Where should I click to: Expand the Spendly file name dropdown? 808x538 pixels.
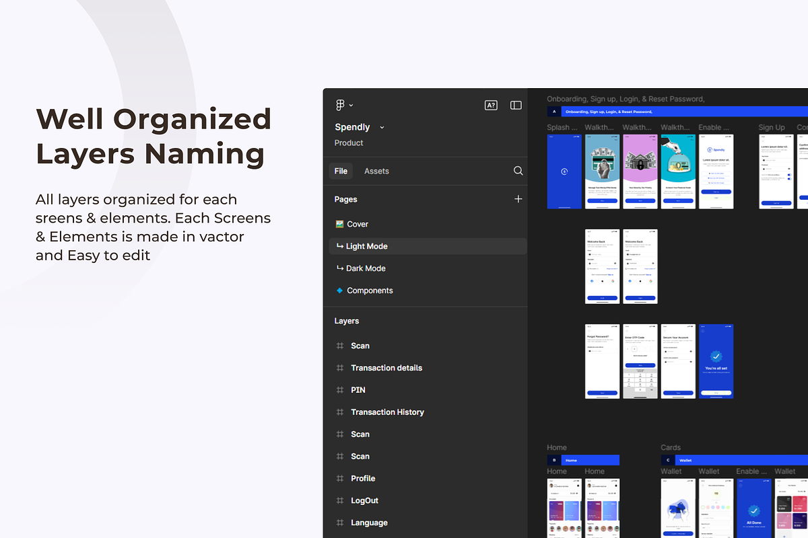[382, 127]
